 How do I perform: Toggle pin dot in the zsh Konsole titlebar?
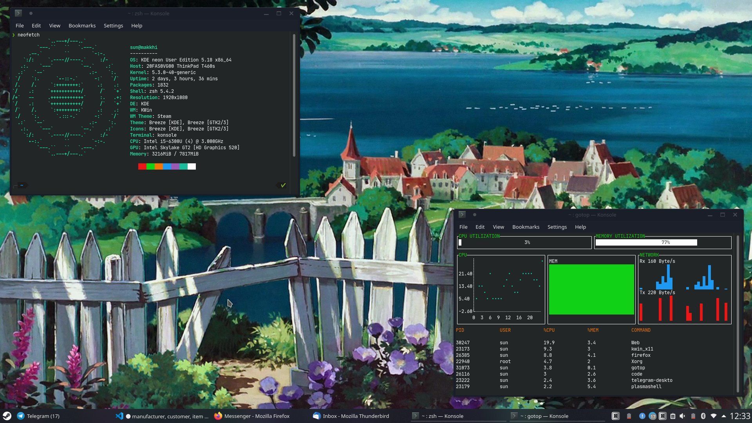[x=31, y=13]
